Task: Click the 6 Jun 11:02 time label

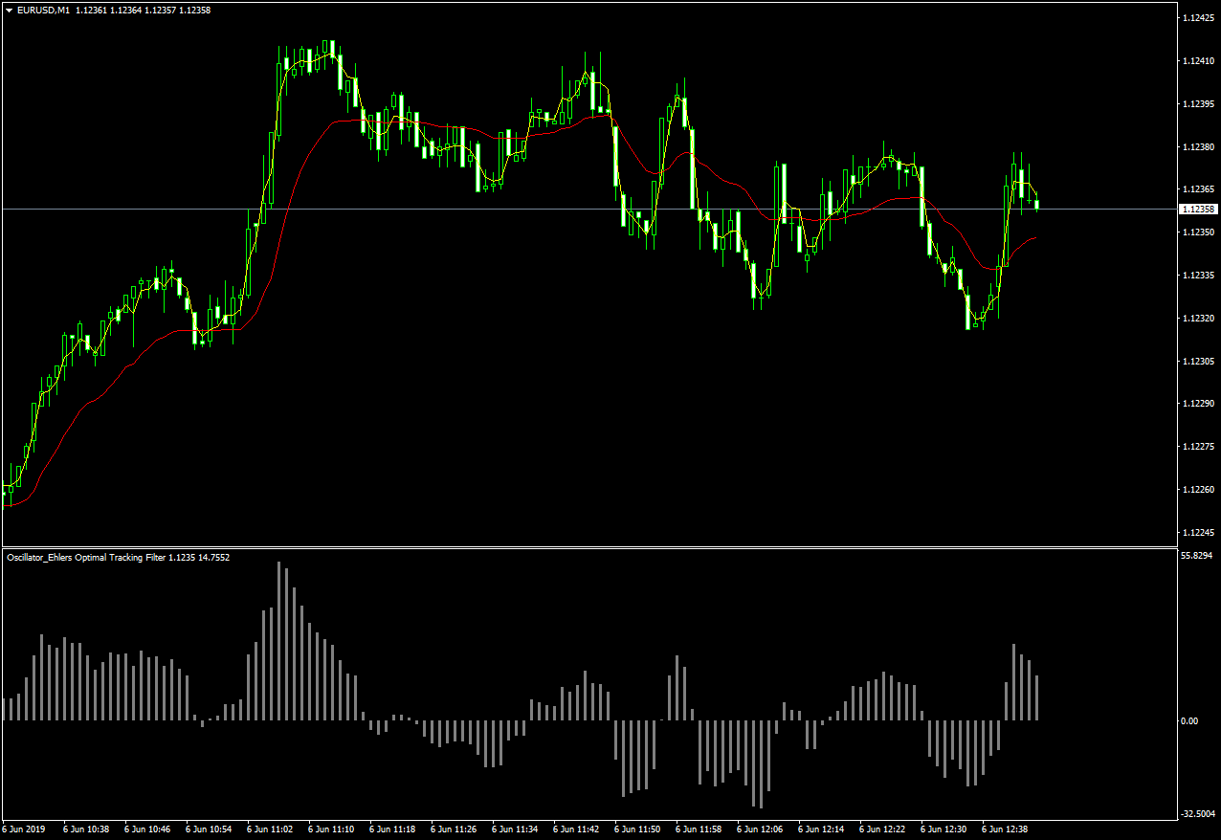Action: [x=270, y=829]
